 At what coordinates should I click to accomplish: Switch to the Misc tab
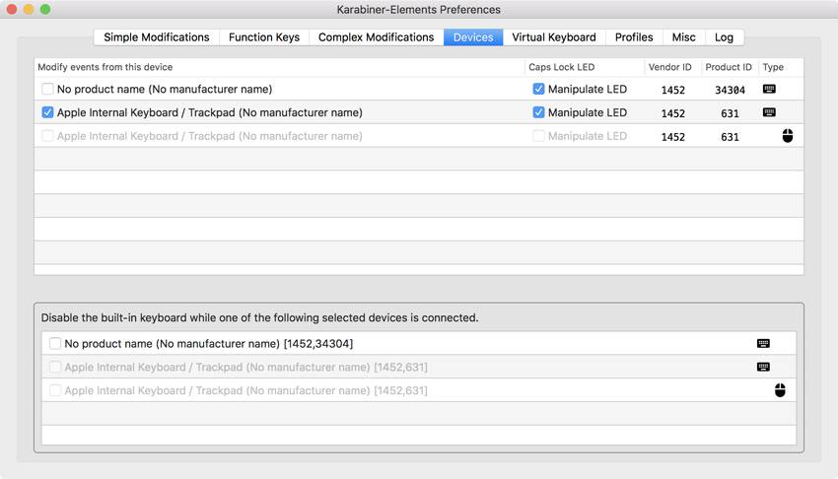tap(683, 37)
